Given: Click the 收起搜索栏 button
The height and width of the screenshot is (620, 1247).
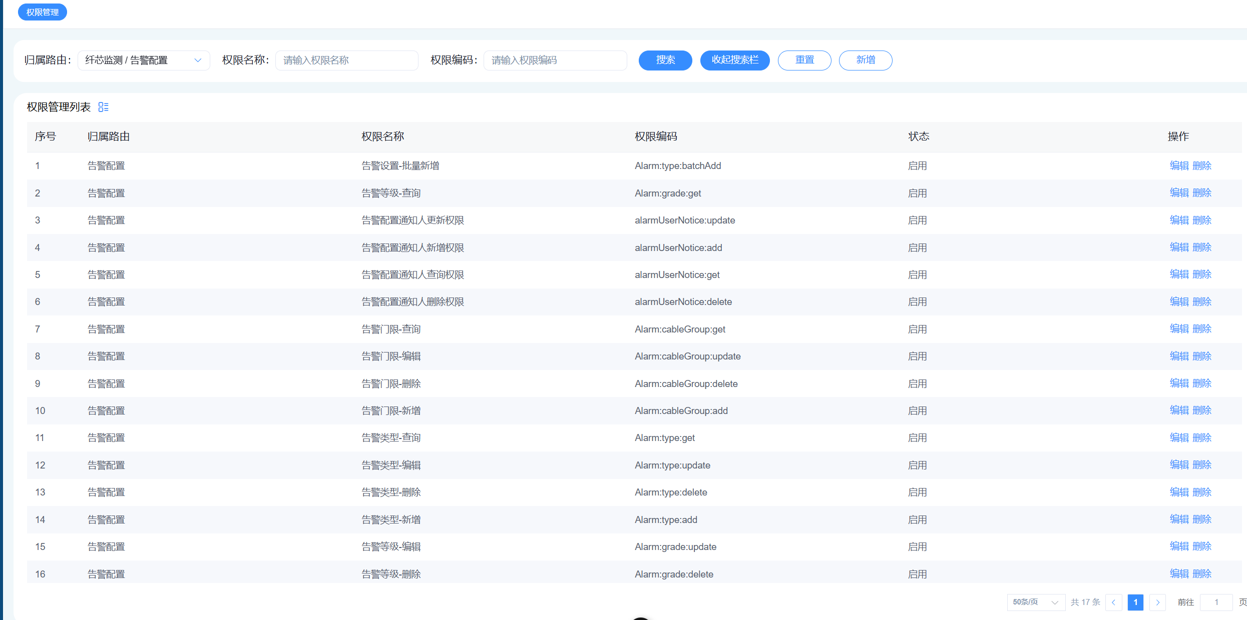Looking at the screenshot, I should 734,60.
